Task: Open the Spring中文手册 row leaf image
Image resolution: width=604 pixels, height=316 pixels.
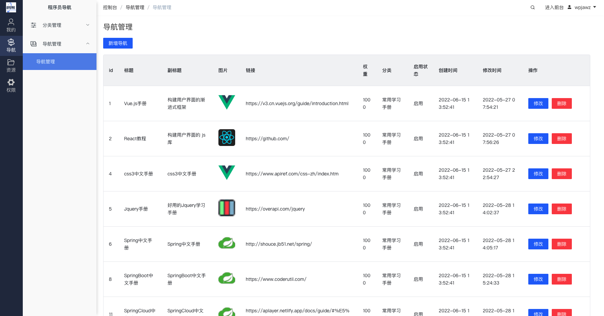Action: [x=227, y=243]
